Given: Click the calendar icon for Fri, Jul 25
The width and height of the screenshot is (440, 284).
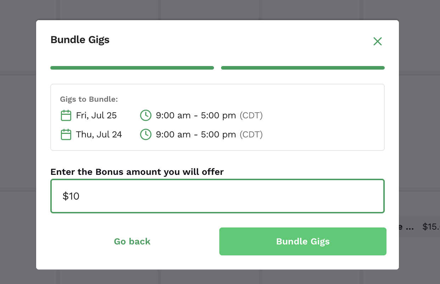Looking at the screenshot, I should pos(66,116).
